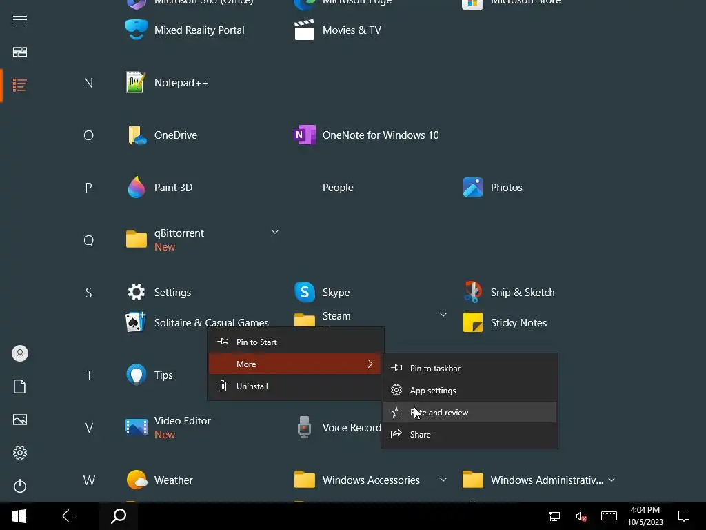Click letter S section header

click(88, 293)
